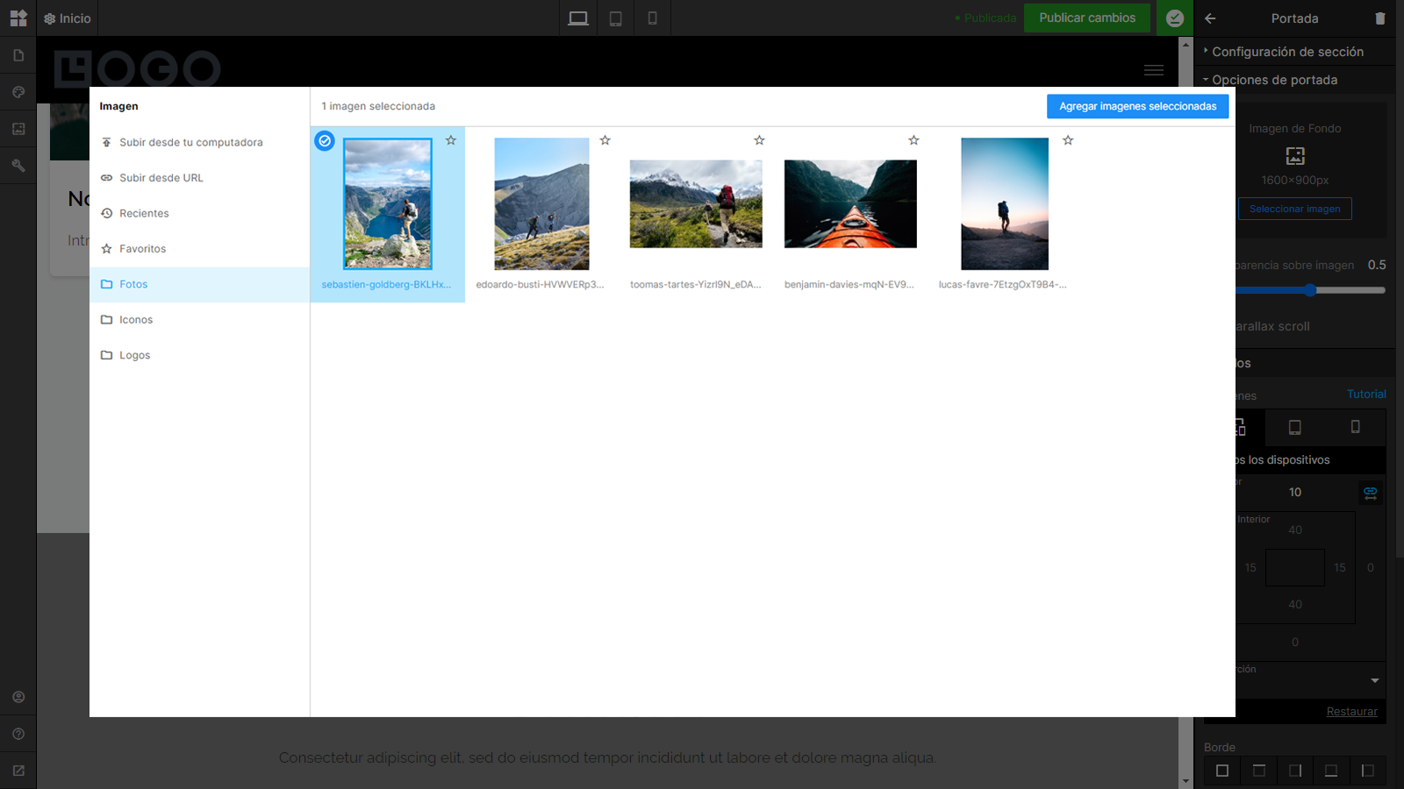Open the Inicio page selector
Image resolution: width=1404 pixels, height=789 pixels.
tap(68, 18)
